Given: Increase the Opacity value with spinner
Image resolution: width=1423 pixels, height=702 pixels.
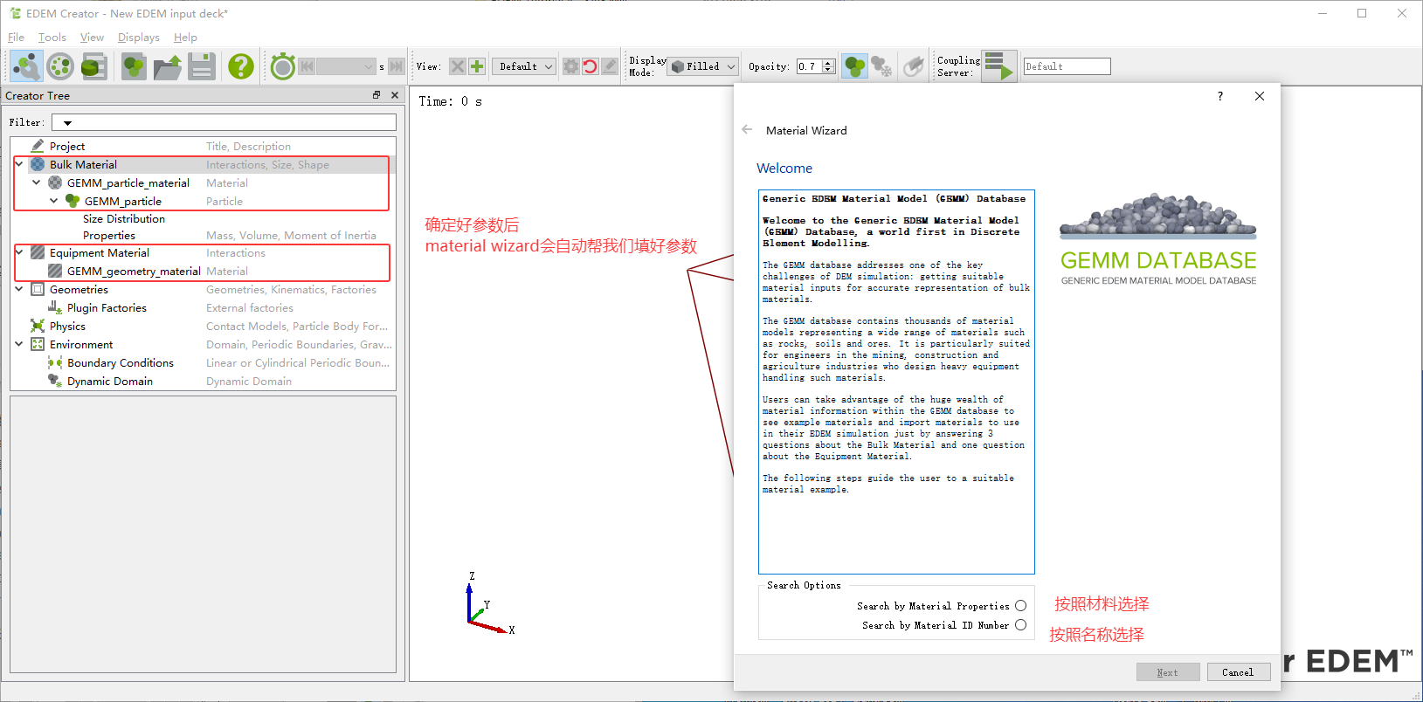Looking at the screenshot, I should [x=828, y=63].
